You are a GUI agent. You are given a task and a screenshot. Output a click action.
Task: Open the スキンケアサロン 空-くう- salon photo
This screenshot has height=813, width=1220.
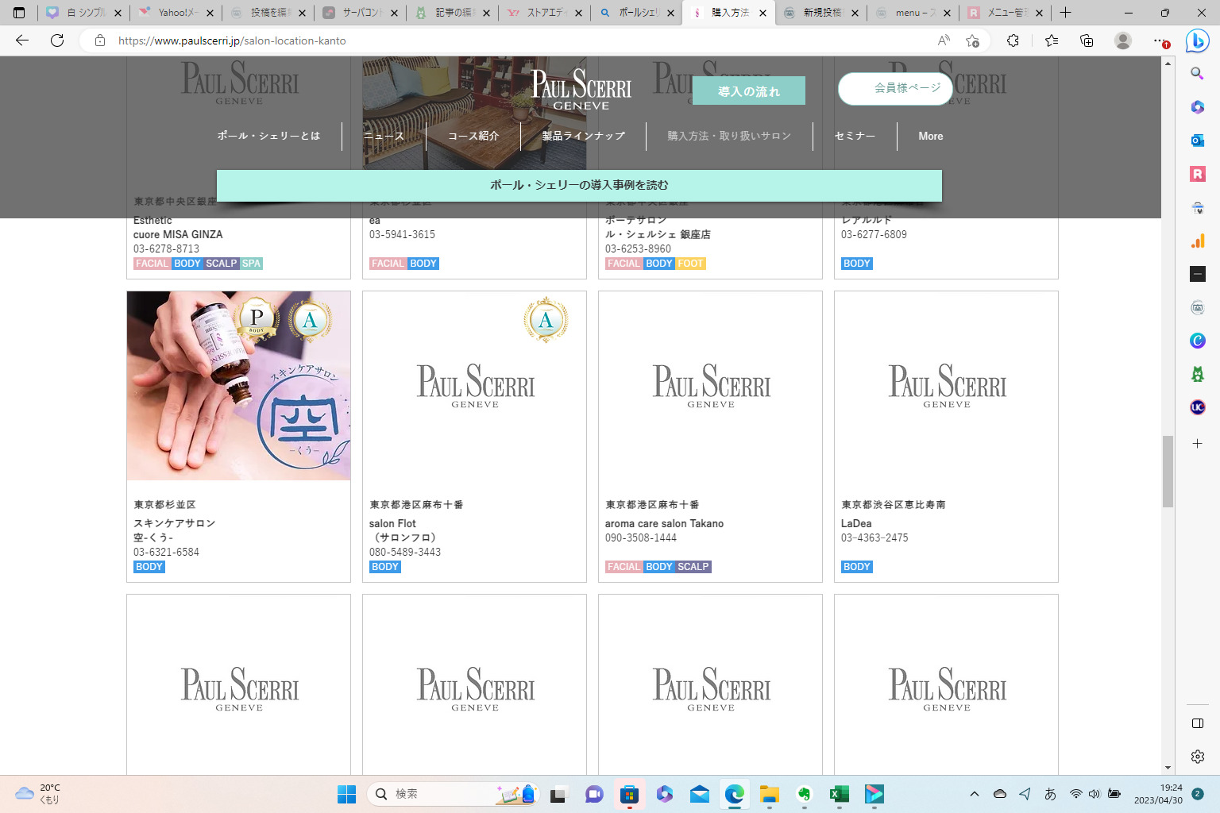pyautogui.click(x=238, y=386)
